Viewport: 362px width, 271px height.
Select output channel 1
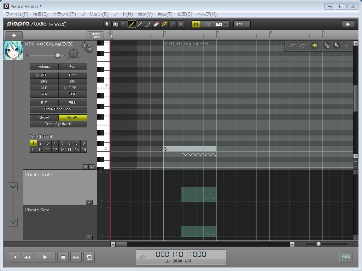point(33,143)
